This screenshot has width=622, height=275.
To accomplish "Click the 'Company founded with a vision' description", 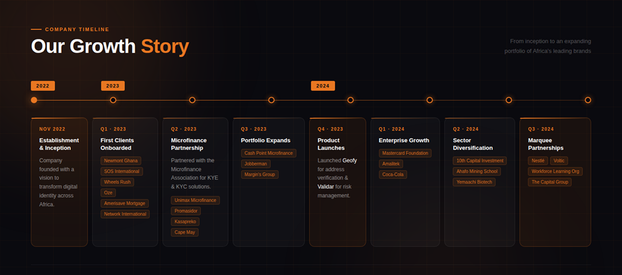I will 58,182.
